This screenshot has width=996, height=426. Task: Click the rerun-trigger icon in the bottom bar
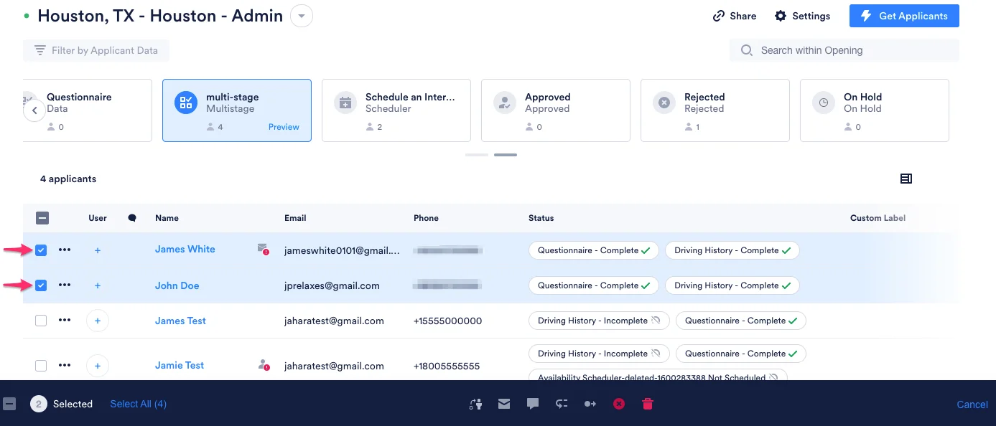coord(562,404)
